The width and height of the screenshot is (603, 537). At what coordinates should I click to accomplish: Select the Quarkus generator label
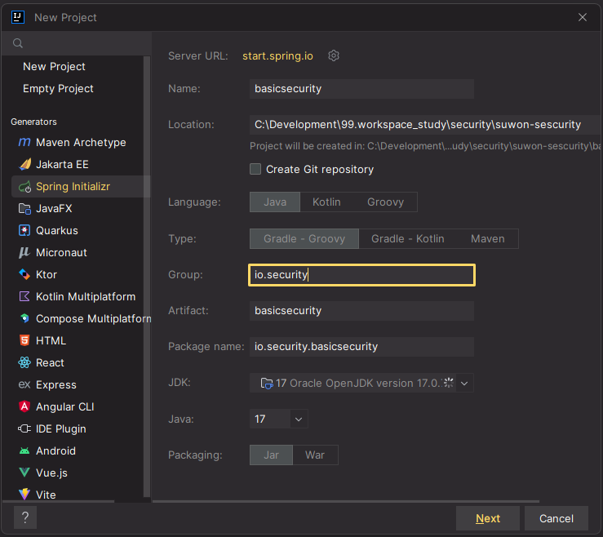57,230
